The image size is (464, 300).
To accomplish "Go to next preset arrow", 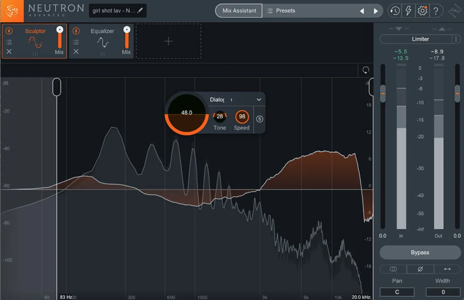I will coord(376,11).
